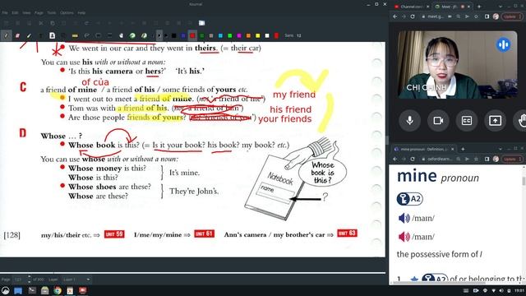
Task: Click the Cut icon in Xournal toolbar
Action: 41,23
